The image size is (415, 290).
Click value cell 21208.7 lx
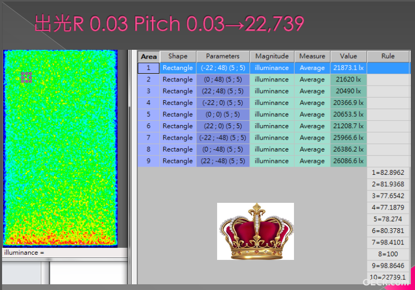point(349,126)
